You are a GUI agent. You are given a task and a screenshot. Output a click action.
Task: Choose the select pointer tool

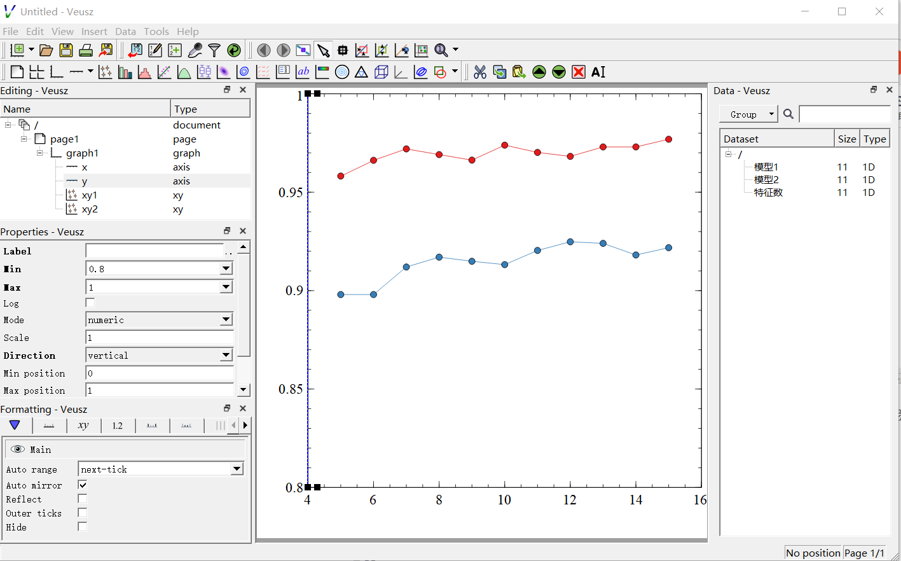pos(324,50)
